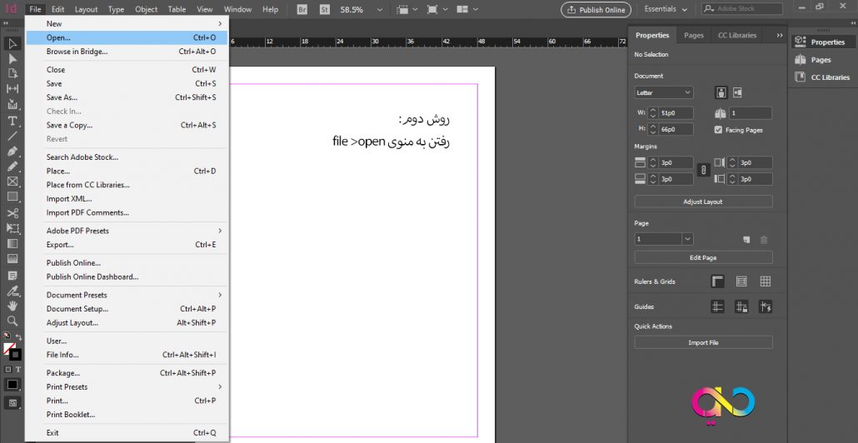Click Publish Online button

596,10
